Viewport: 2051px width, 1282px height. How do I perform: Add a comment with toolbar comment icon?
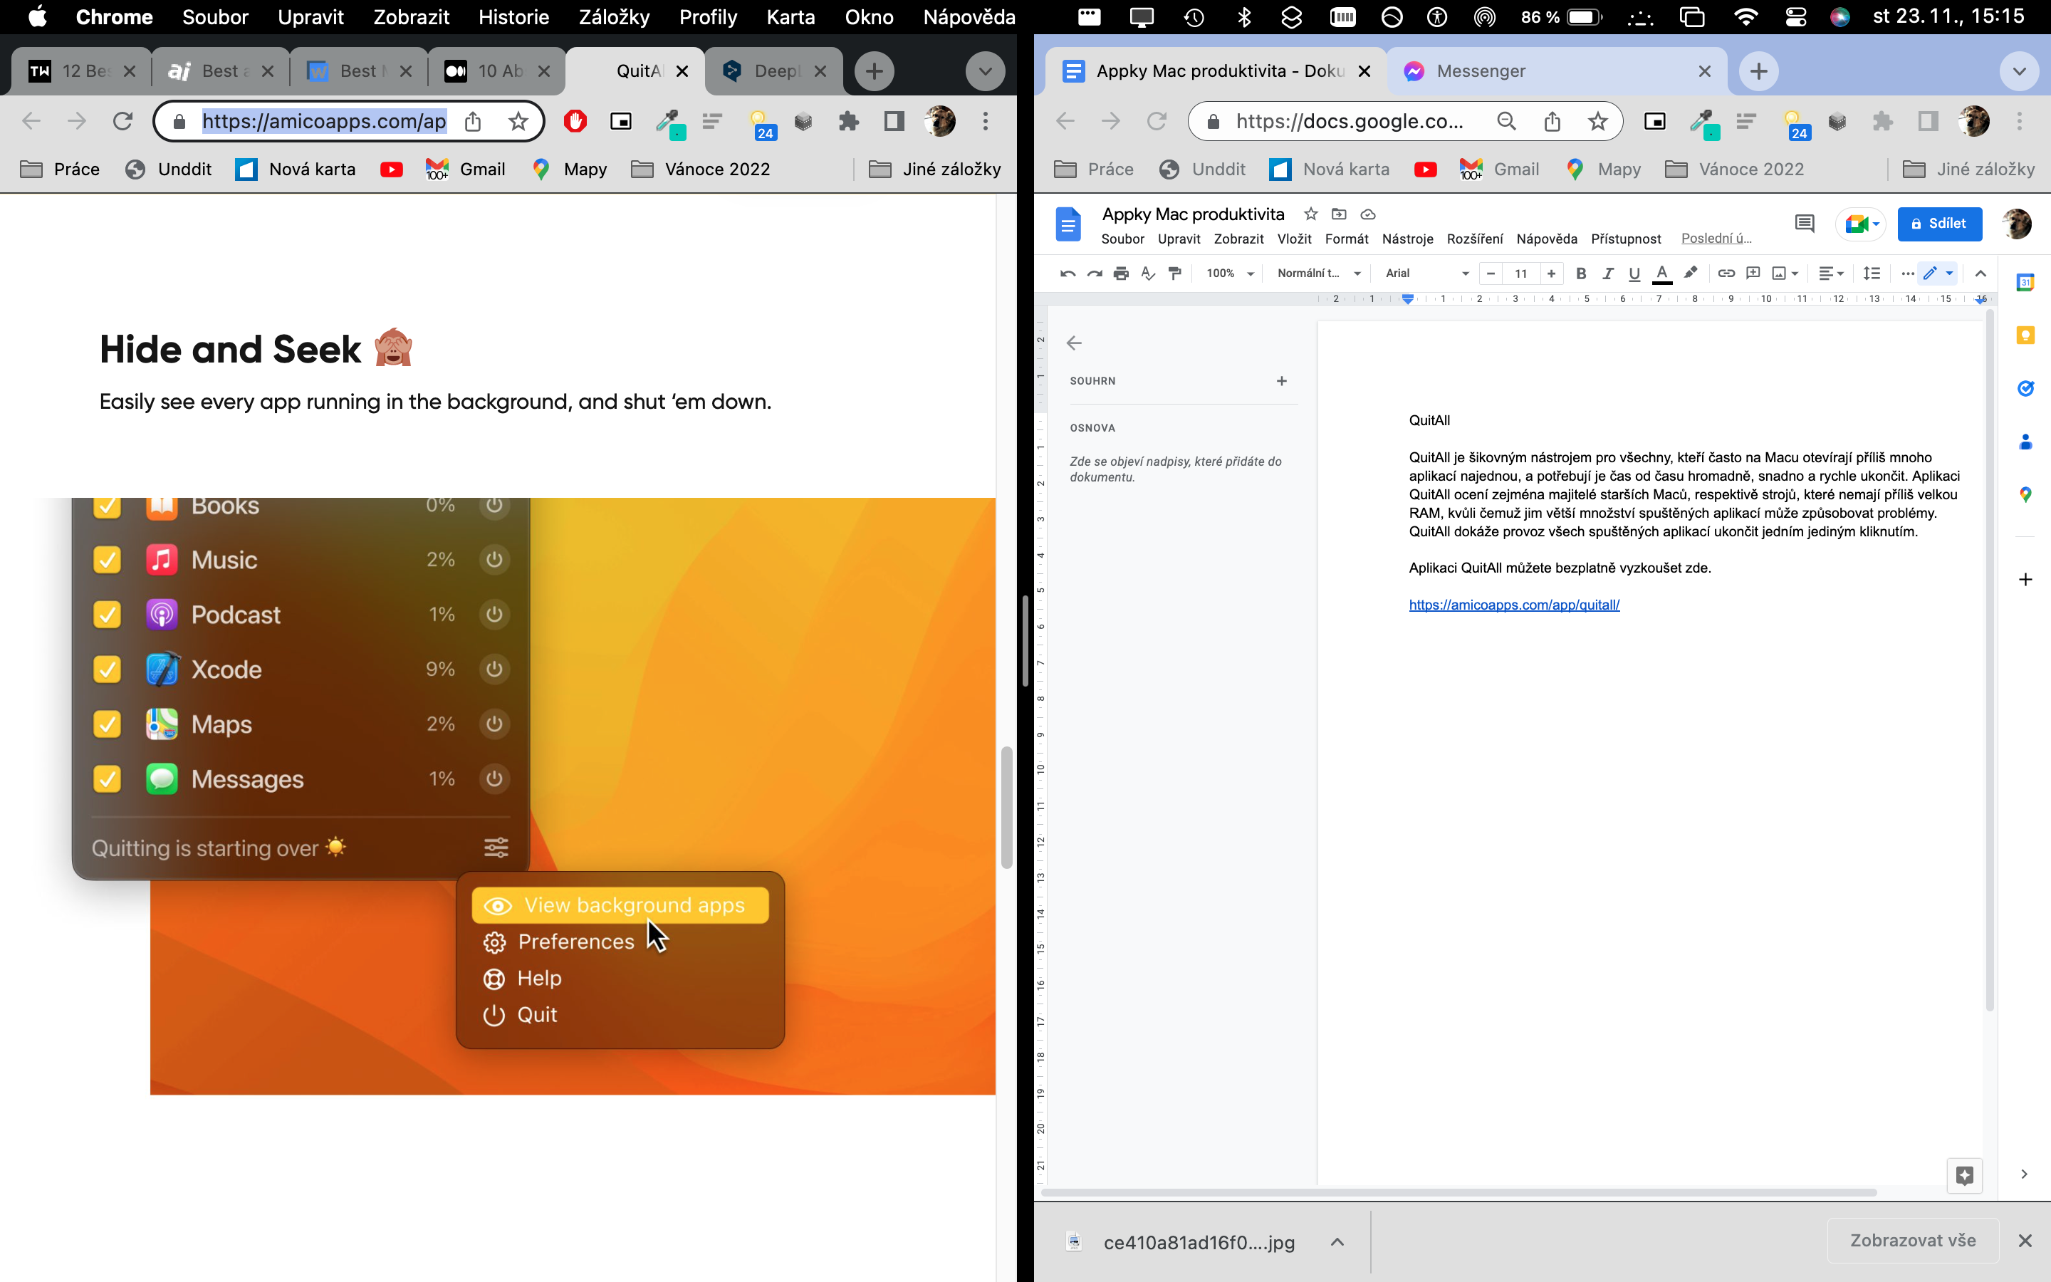point(1753,273)
